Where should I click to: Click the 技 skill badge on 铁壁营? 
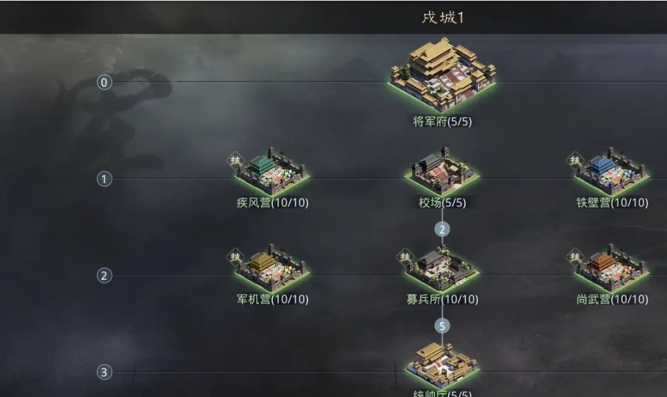tap(575, 161)
